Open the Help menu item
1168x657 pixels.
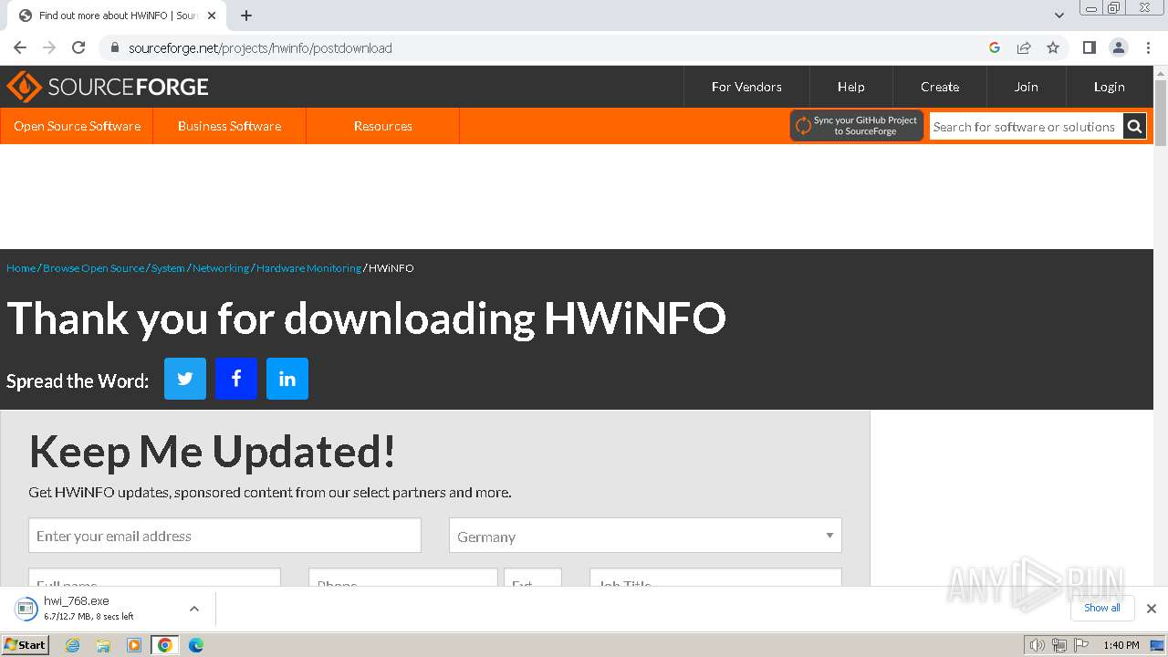pos(850,87)
